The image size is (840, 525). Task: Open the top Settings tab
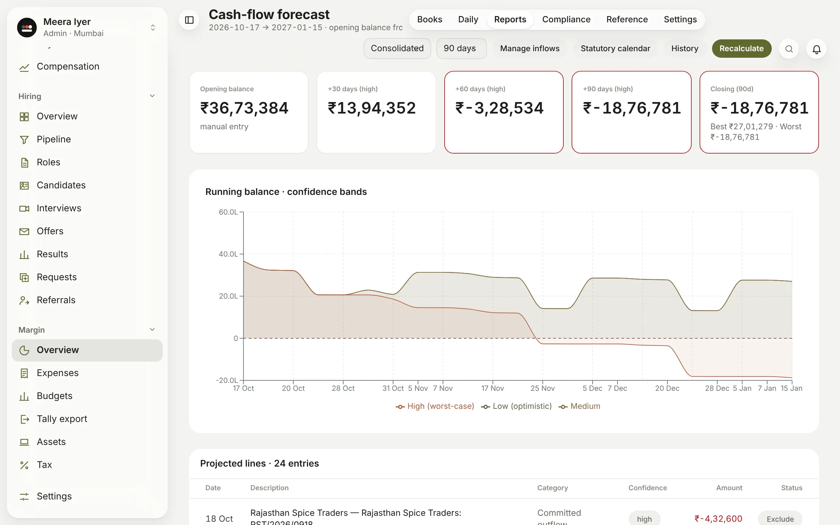coord(680,20)
